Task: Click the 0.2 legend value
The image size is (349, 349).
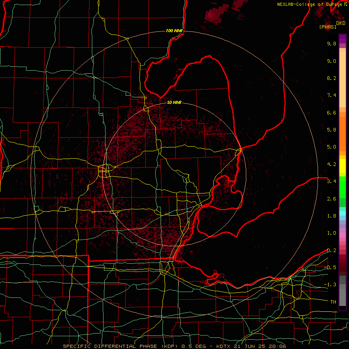Action: tap(332, 251)
